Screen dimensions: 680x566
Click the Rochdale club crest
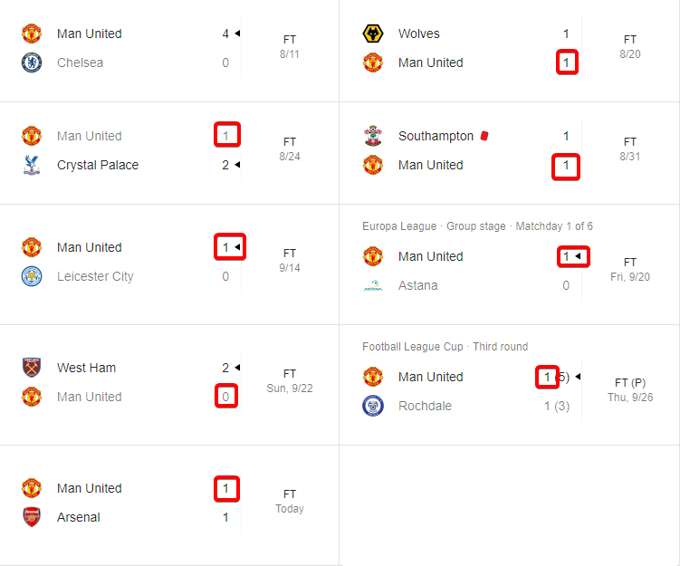pos(372,407)
